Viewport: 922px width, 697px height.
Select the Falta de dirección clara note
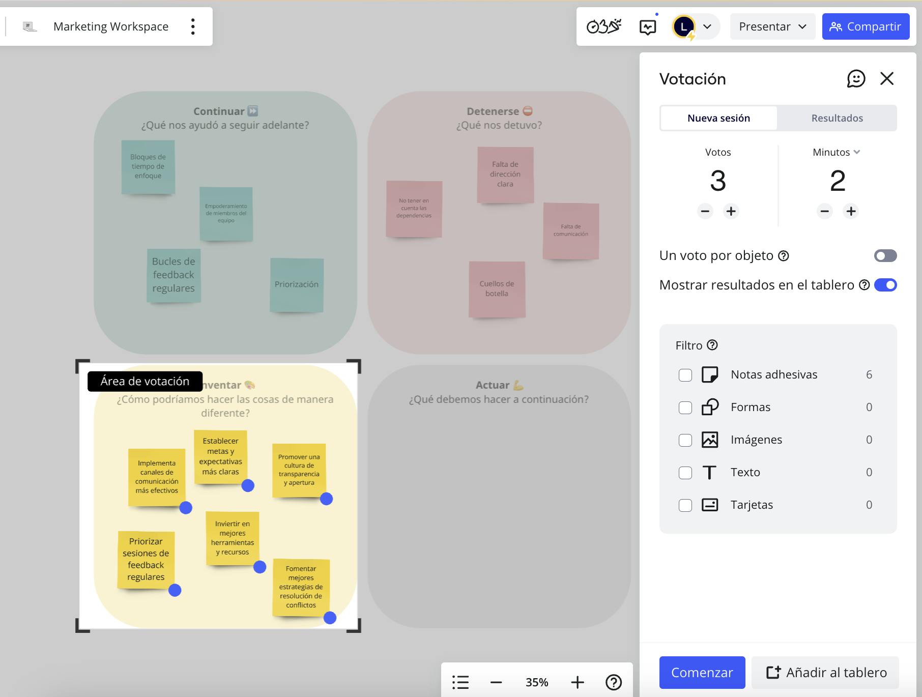(505, 175)
